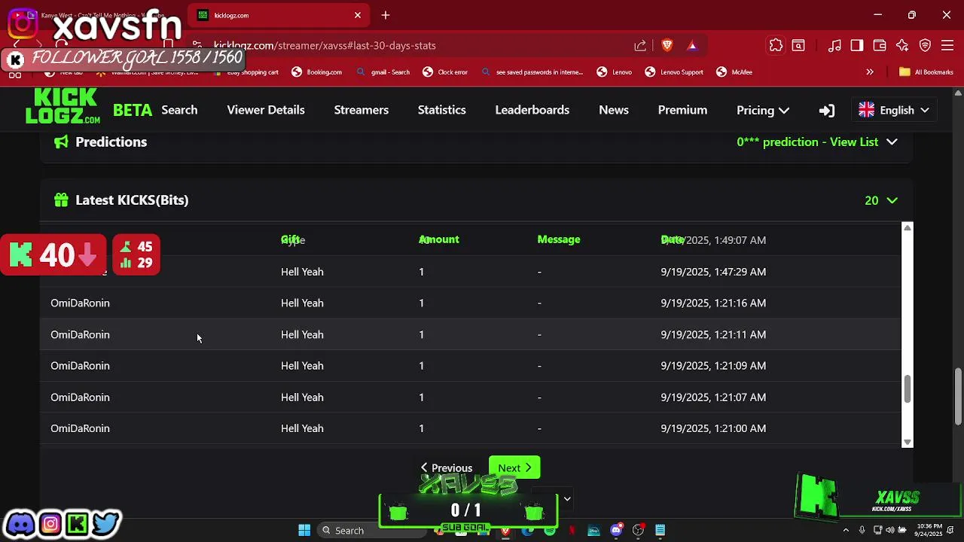Show hidden system tray icons chevron
Viewport: 964px width, 542px height.
pyautogui.click(x=846, y=531)
